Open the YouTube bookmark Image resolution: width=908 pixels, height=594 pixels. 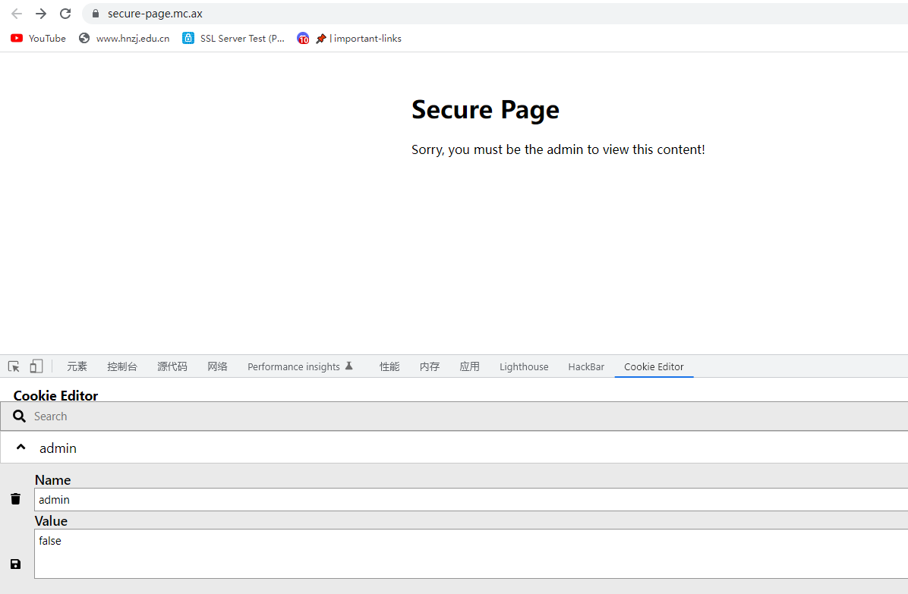pyautogui.click(x=38, y=38)
